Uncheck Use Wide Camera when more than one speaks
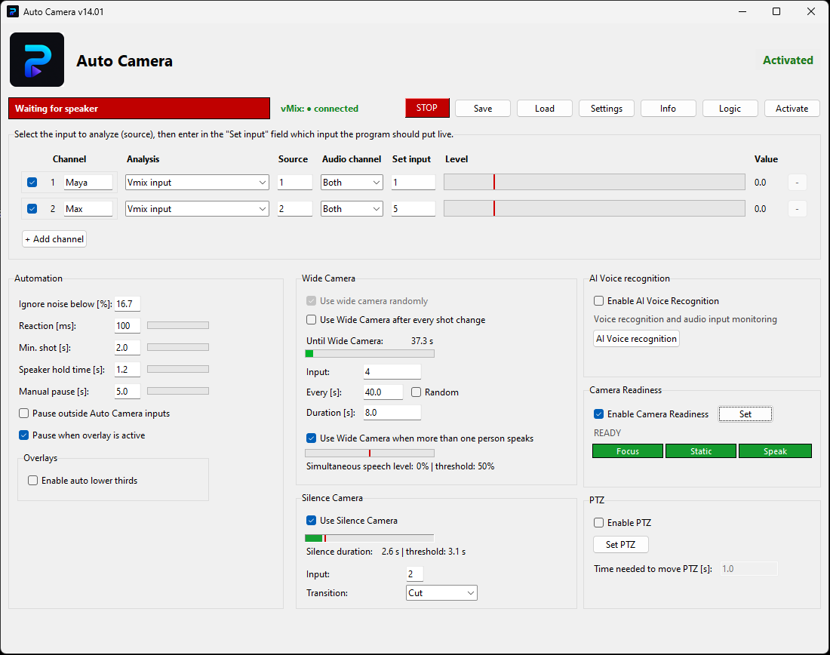830x655 pixels. pyautogui.click(x=311, y=438)
